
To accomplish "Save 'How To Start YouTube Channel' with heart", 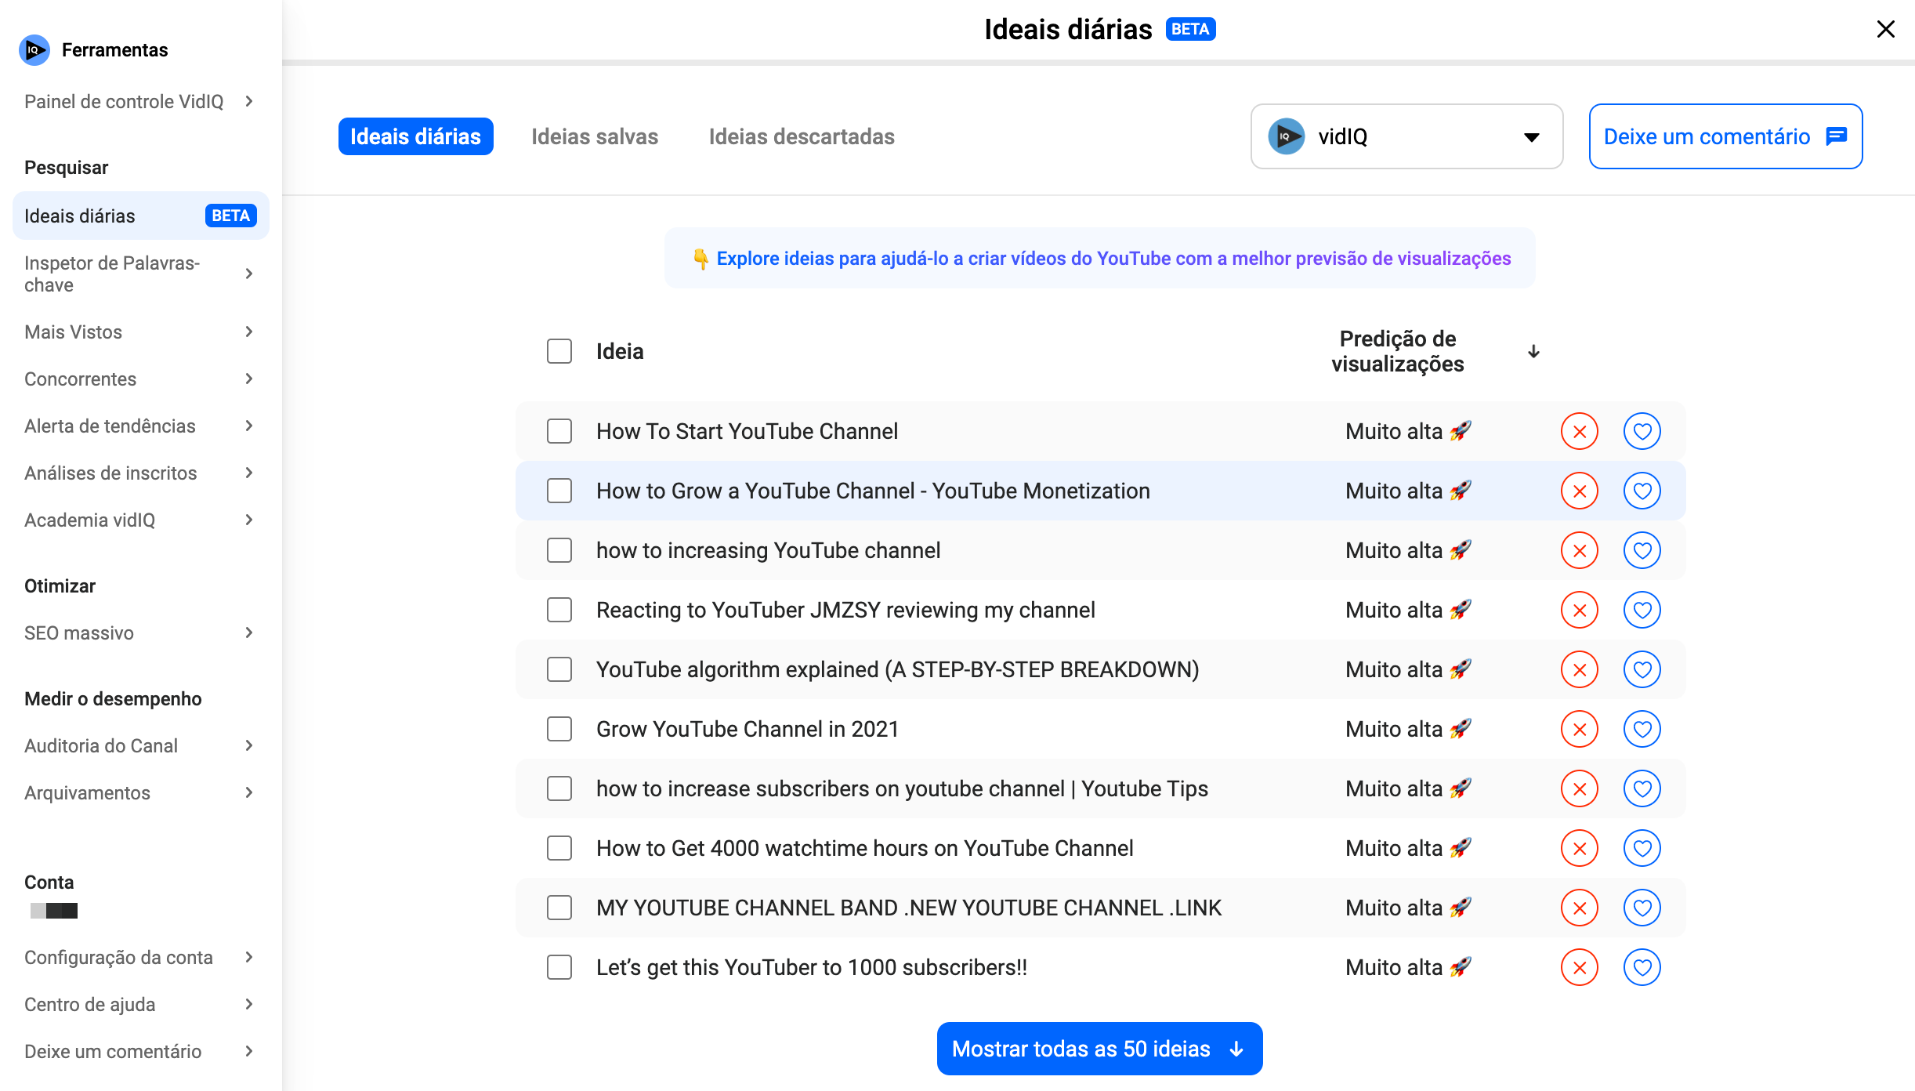I will coord(1642,431).
